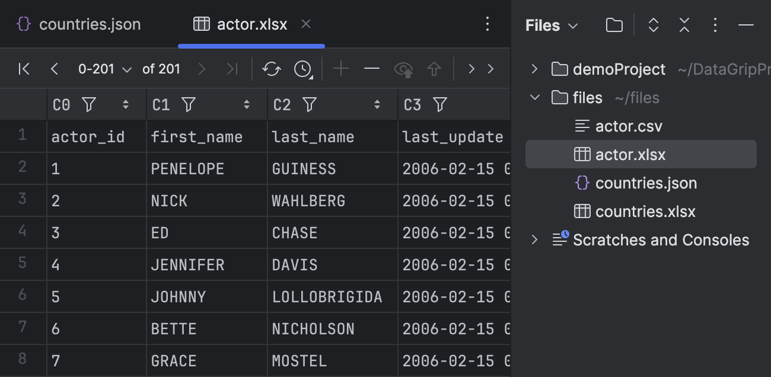Click the PENELOPE cell
The height and width of the screenshot is (377, 771).
click(207, 169)
